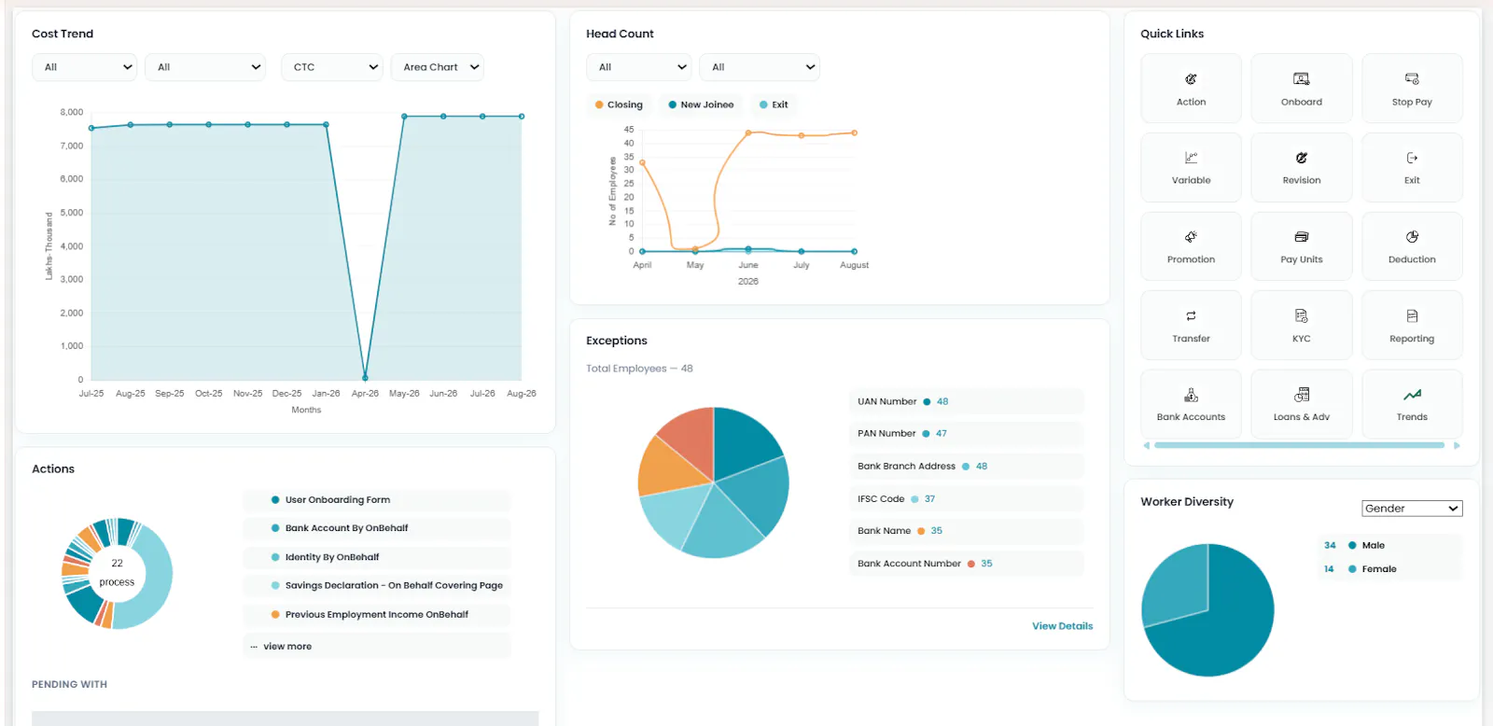Toggle the Closing series in Head Count legend
The height and width of the screenshot is (726, 1493).
pos(619,105)
